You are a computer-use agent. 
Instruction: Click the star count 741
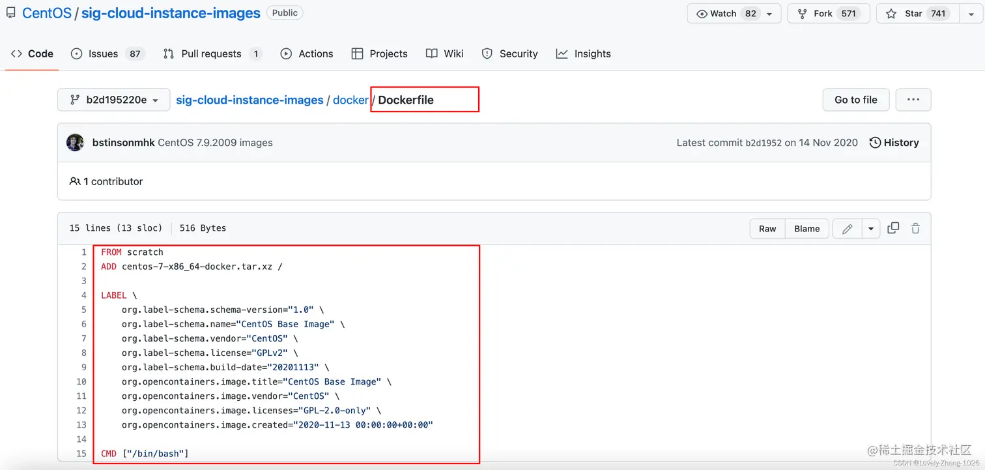tap(938, 14)
